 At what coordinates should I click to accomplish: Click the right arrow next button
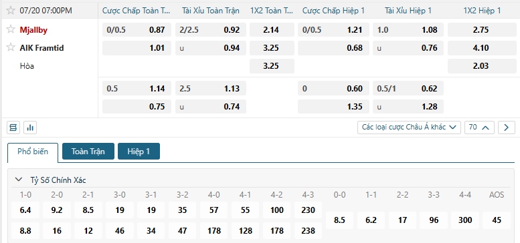point(507,128)
